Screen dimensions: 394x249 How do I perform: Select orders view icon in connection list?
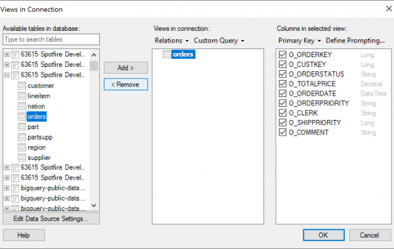tap(167, 54)
